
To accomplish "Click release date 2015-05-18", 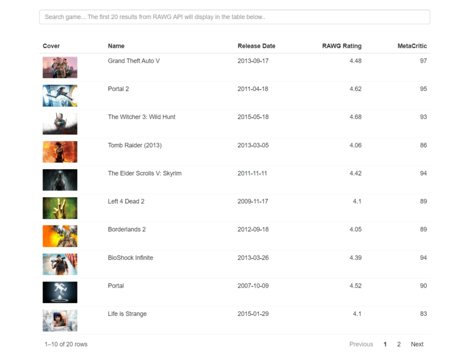I will pos(253,117).
